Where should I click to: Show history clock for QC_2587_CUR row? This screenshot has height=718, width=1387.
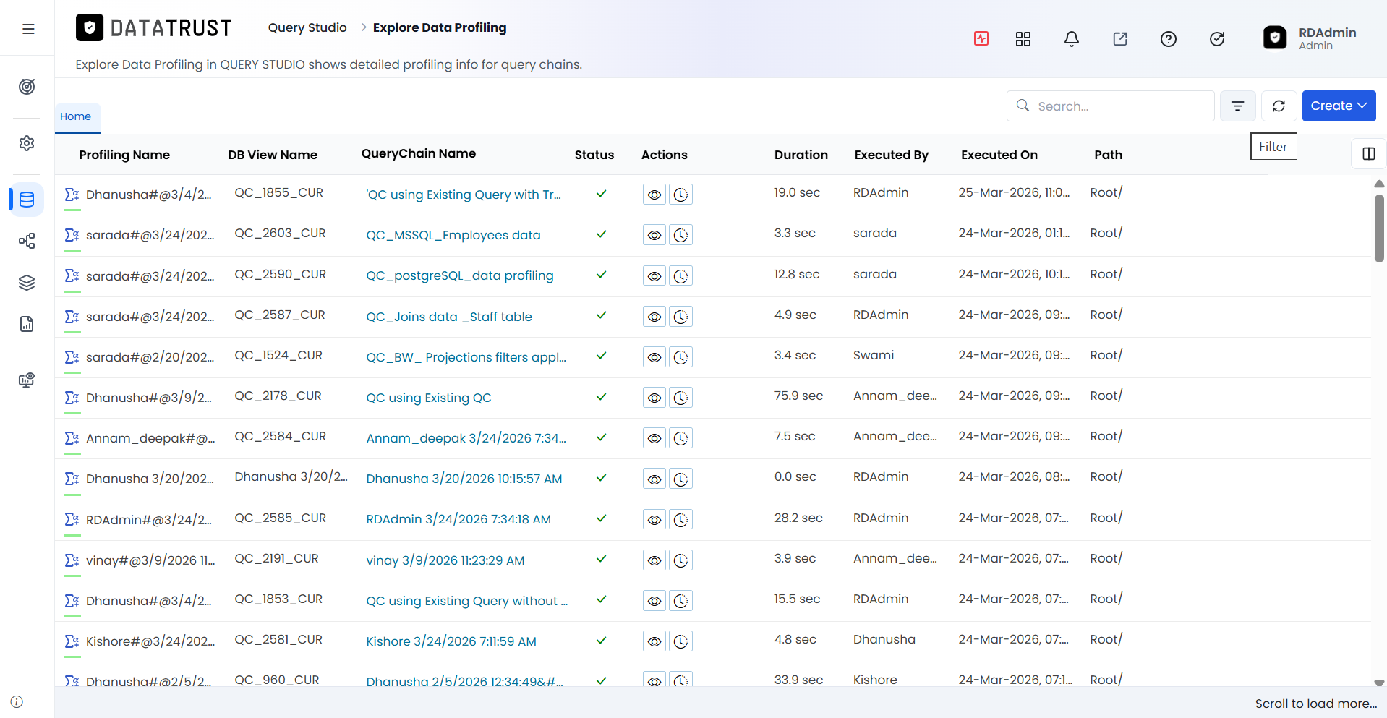[680, 317]
